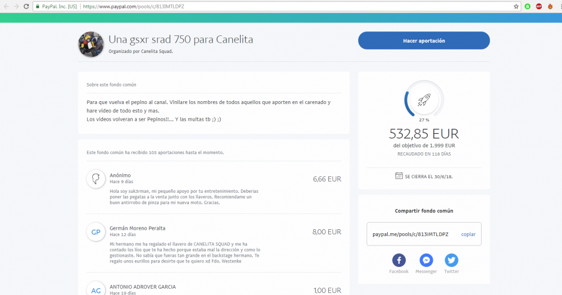
Task: Click the 532,85 EUR amount
Action: coord(424,134)
